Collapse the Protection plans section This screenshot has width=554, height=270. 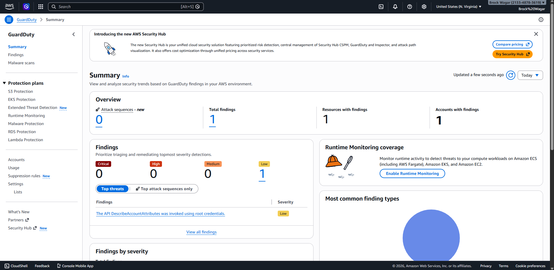tap(5, 83)
